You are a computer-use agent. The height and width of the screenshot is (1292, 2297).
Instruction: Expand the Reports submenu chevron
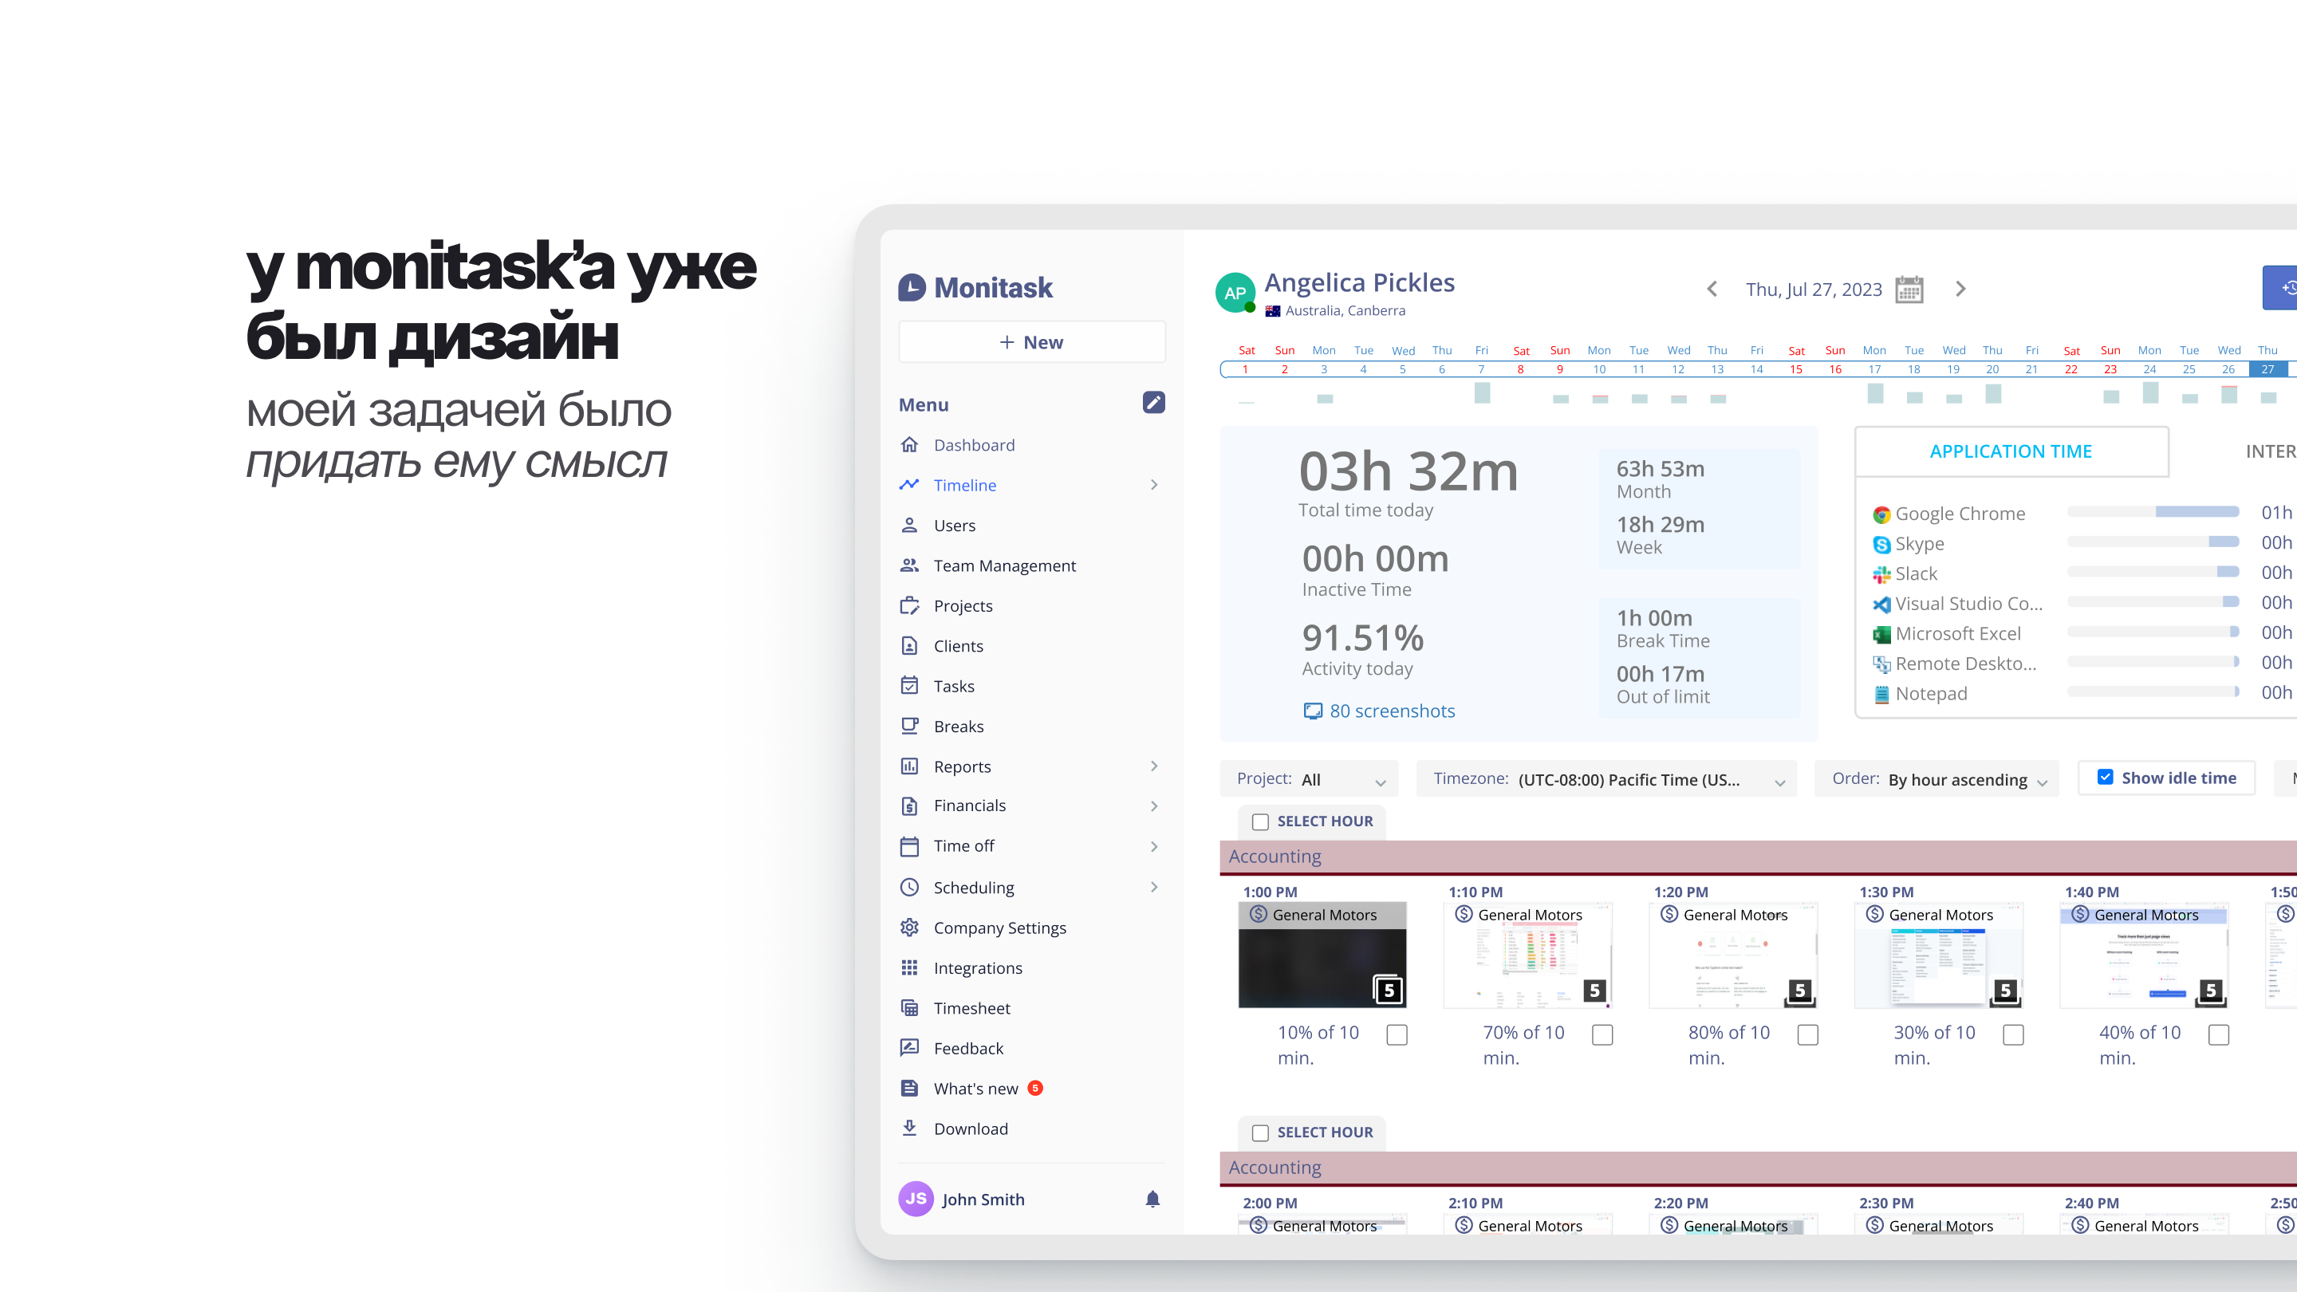pos(1154,766)
